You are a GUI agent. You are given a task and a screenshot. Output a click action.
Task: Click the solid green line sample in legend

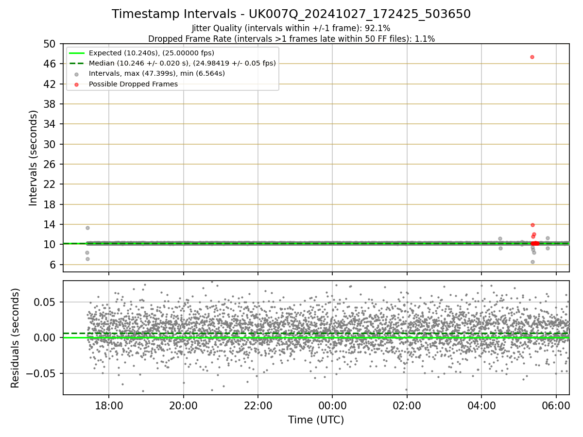pyautogui.click(x=77, y=53)
